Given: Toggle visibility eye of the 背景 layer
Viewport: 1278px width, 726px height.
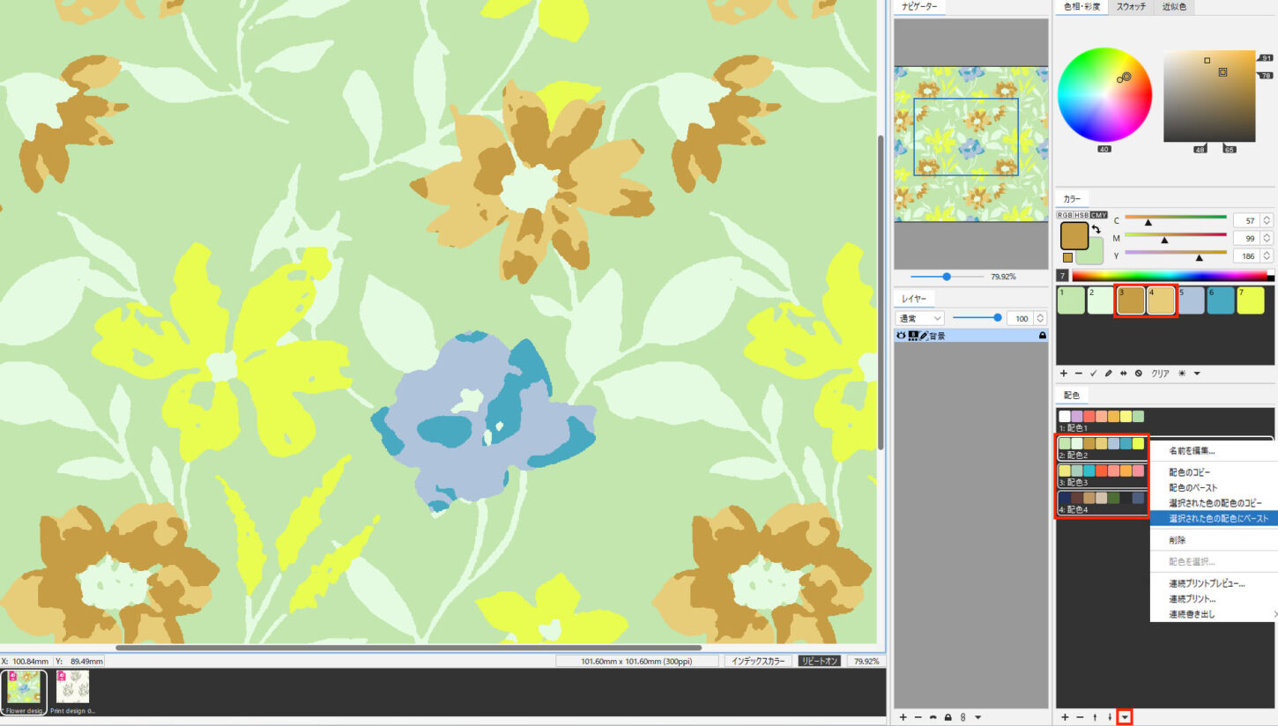Looking at the screenshot, I should tap(901, 336).
